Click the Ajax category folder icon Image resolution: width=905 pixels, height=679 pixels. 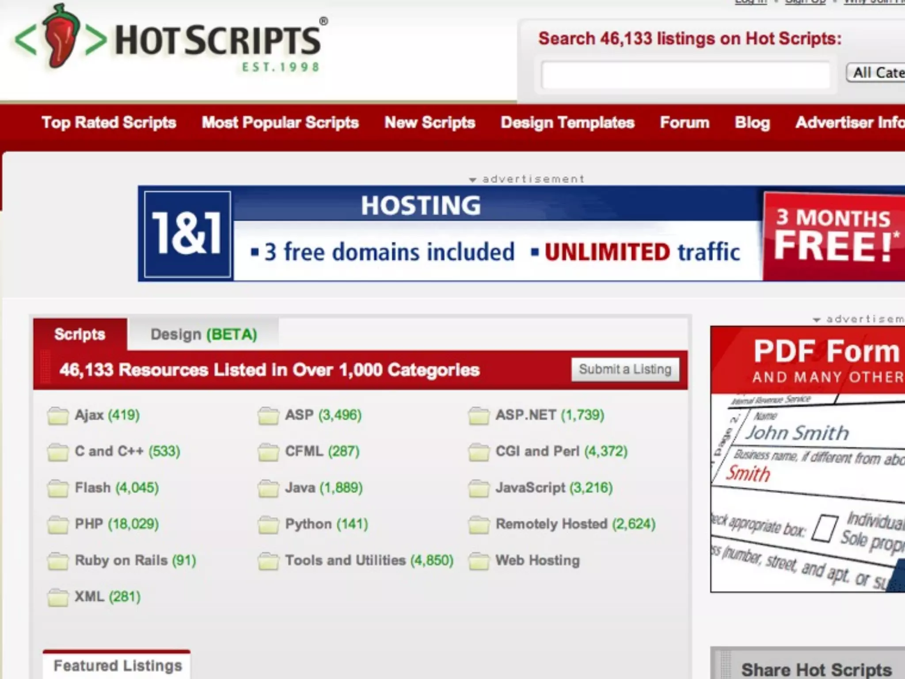(x=58, y=416)
